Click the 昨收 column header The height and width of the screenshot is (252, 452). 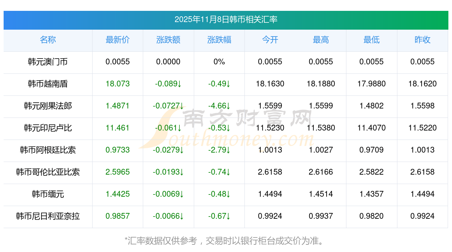(x=422, y=40)
